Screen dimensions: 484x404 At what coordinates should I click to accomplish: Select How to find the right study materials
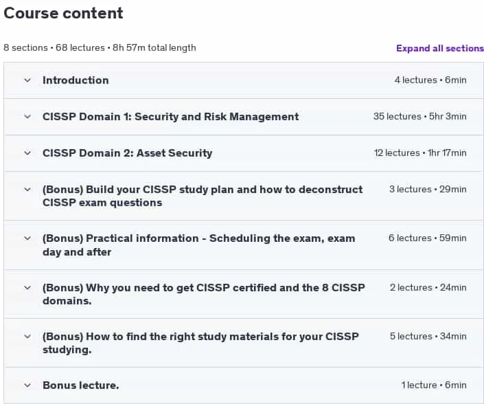[x=200, y=343]
